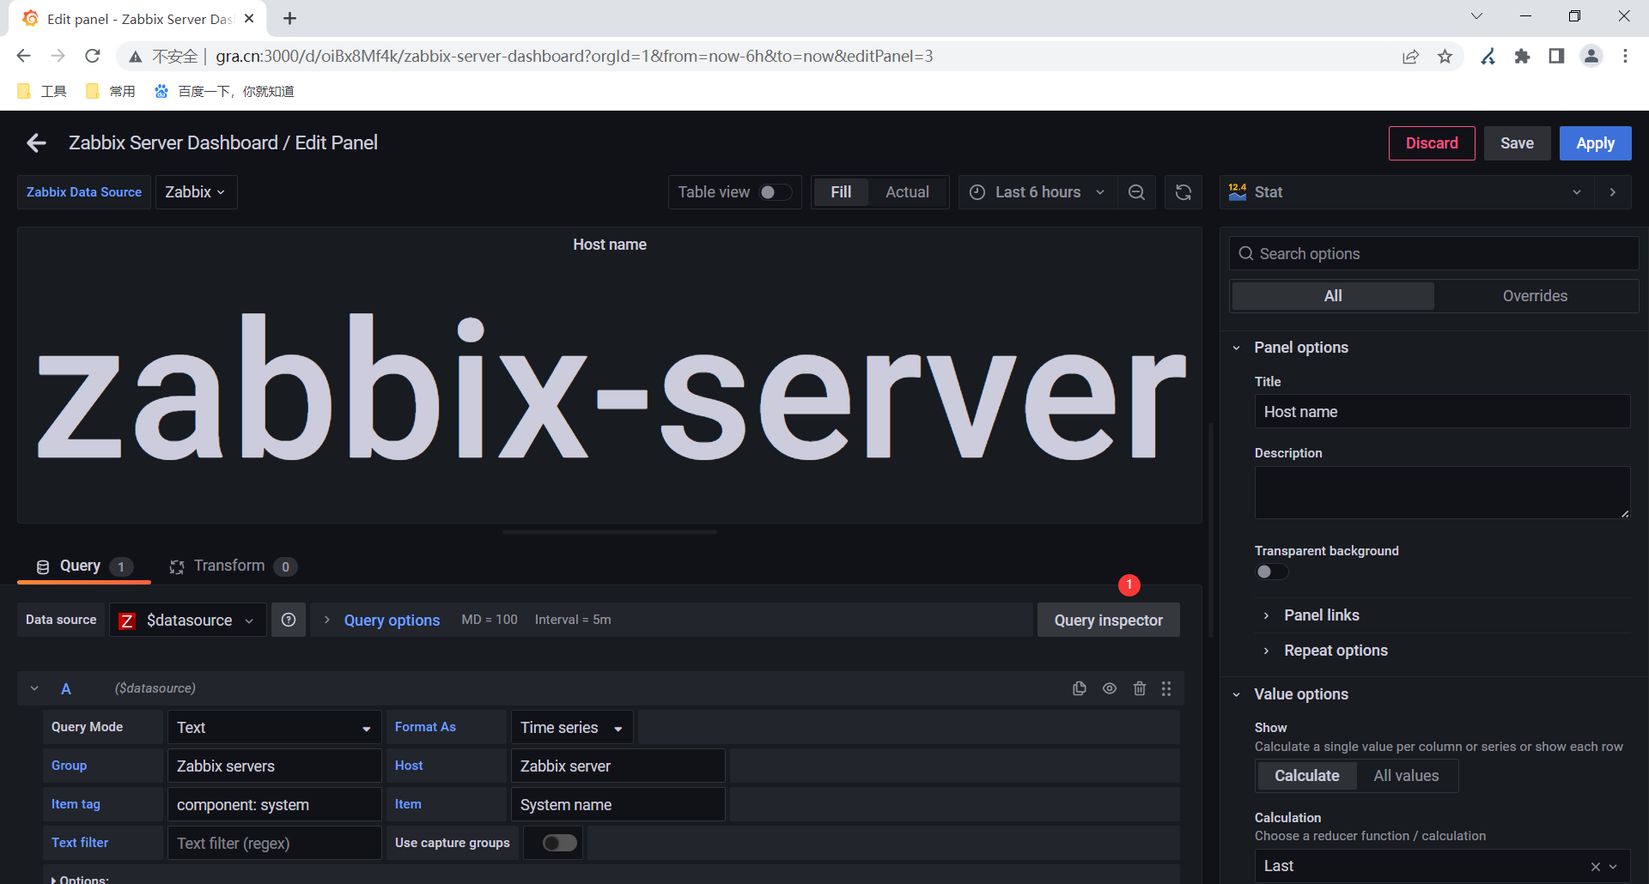Open the Last 6 hours time picker
The width and height of the screenshot is (1649, 884).
click(1037, 192)
